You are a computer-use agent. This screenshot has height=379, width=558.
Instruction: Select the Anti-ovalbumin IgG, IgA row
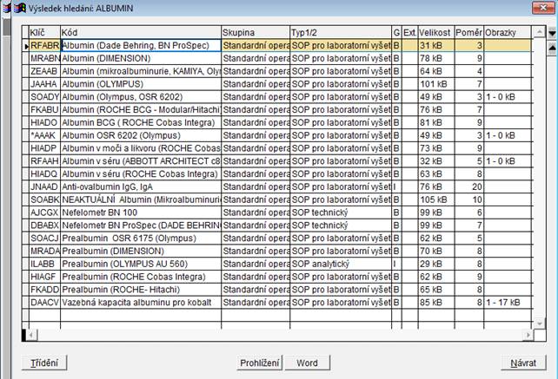coord(139,186)
